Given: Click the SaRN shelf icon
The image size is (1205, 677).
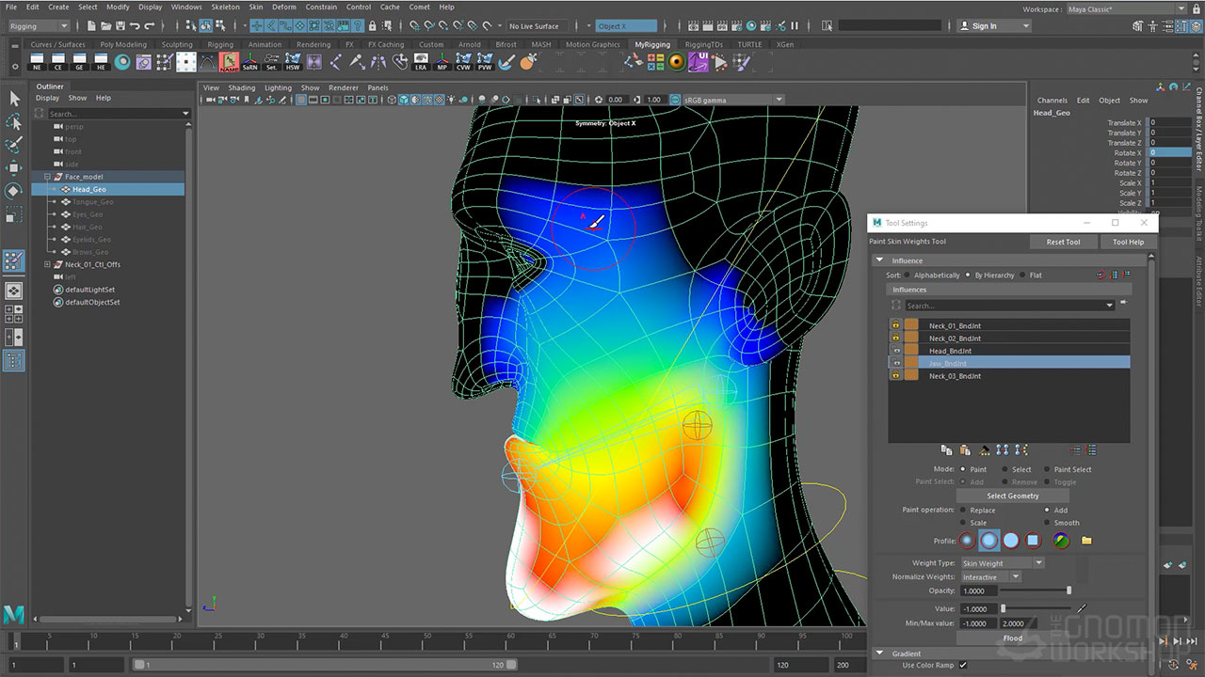Looking at the screenshot, I should click(249, 62).
